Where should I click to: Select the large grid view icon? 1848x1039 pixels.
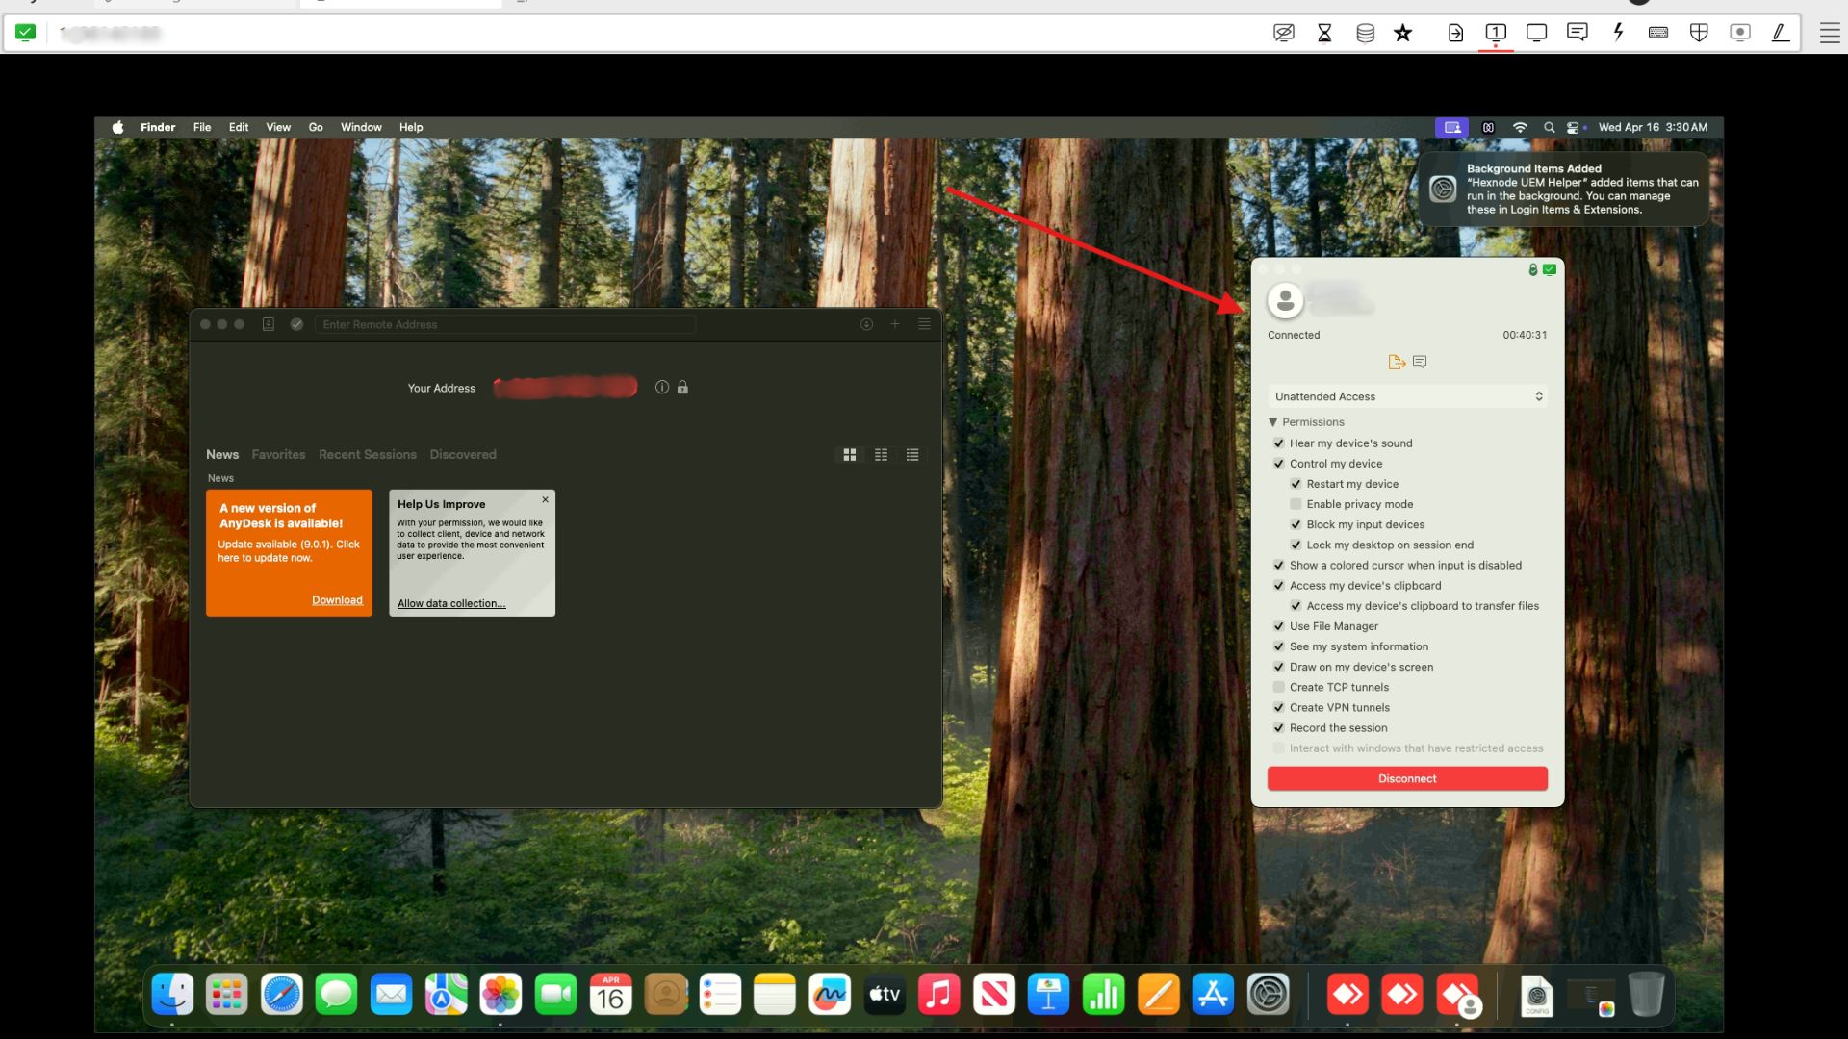pyautogui.click(x=850, y=455)
